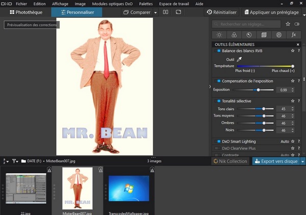Click the Tons clairs slider handle

click(x=264, y=109)
